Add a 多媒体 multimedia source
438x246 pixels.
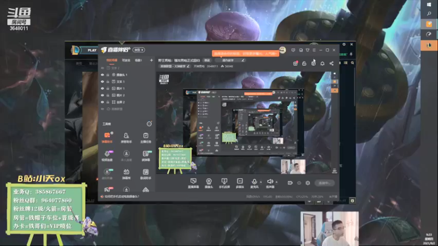240,183
